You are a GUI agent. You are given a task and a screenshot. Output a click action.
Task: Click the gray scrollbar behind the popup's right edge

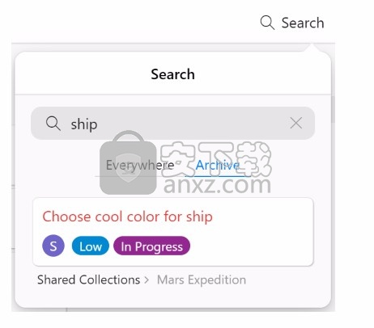pos(334,109)
